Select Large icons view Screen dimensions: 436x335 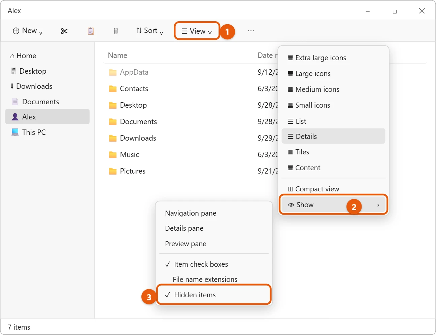pos(333,74)
